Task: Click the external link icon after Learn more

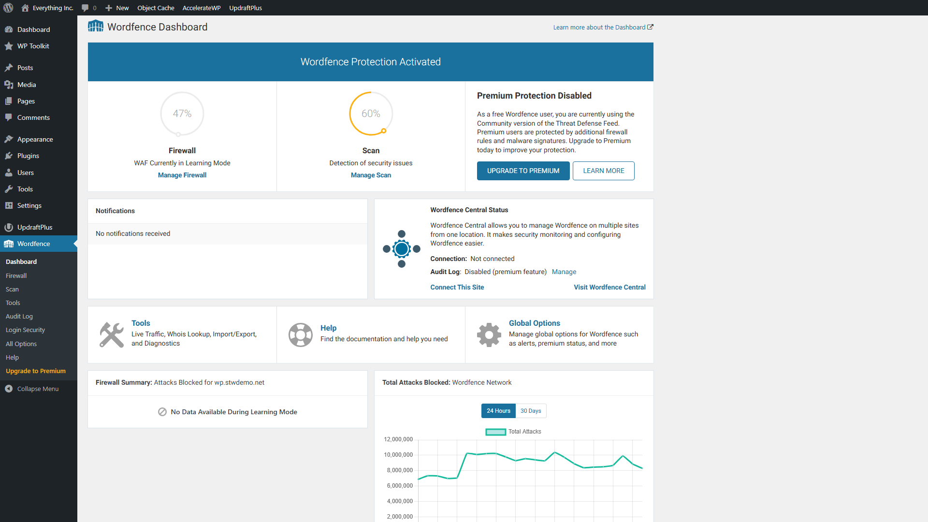Action: point(650,27)
